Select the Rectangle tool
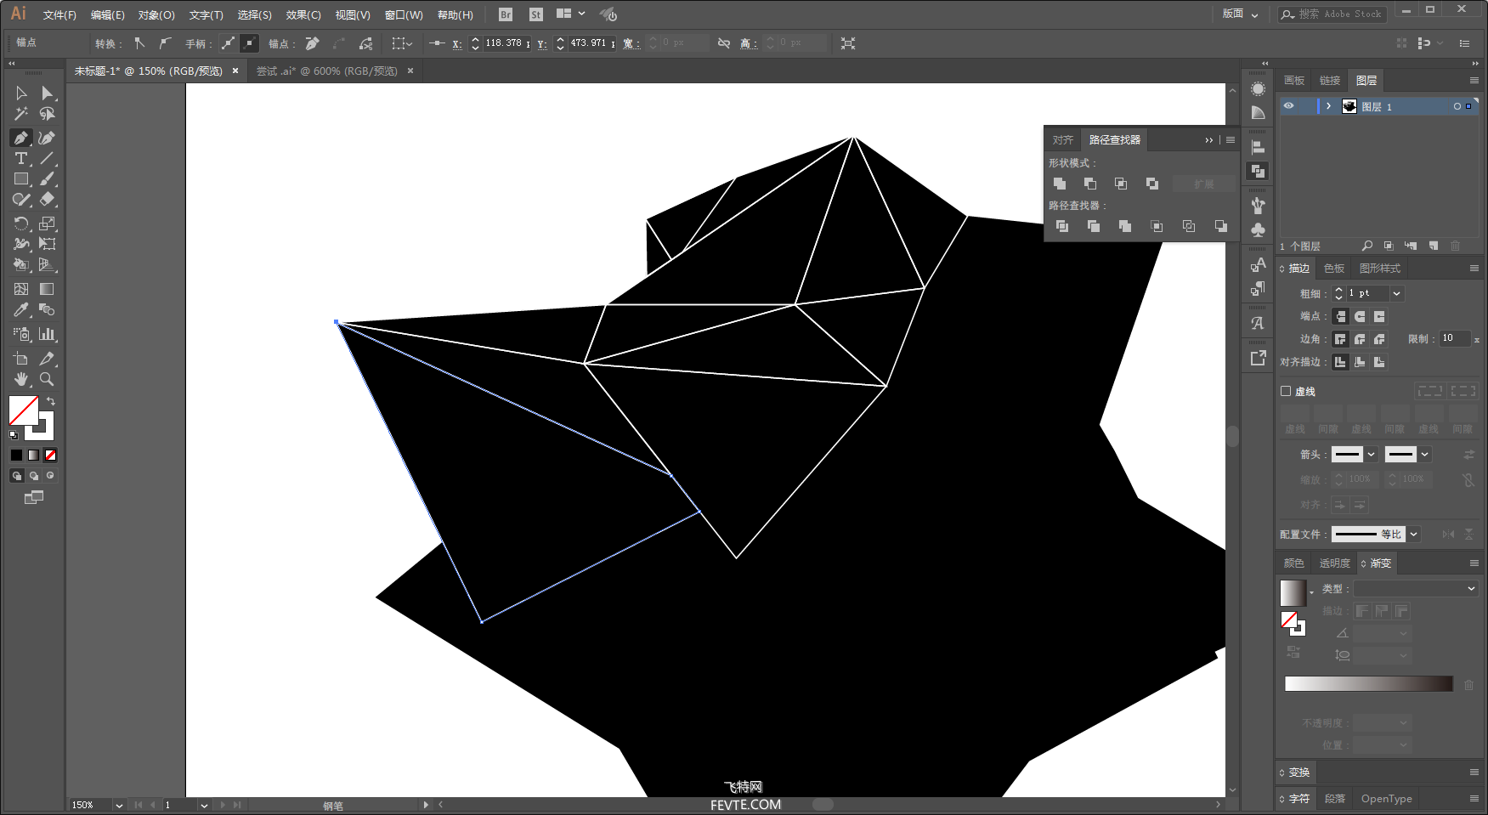Screen dimensions: 1488x815 [21, 179]
